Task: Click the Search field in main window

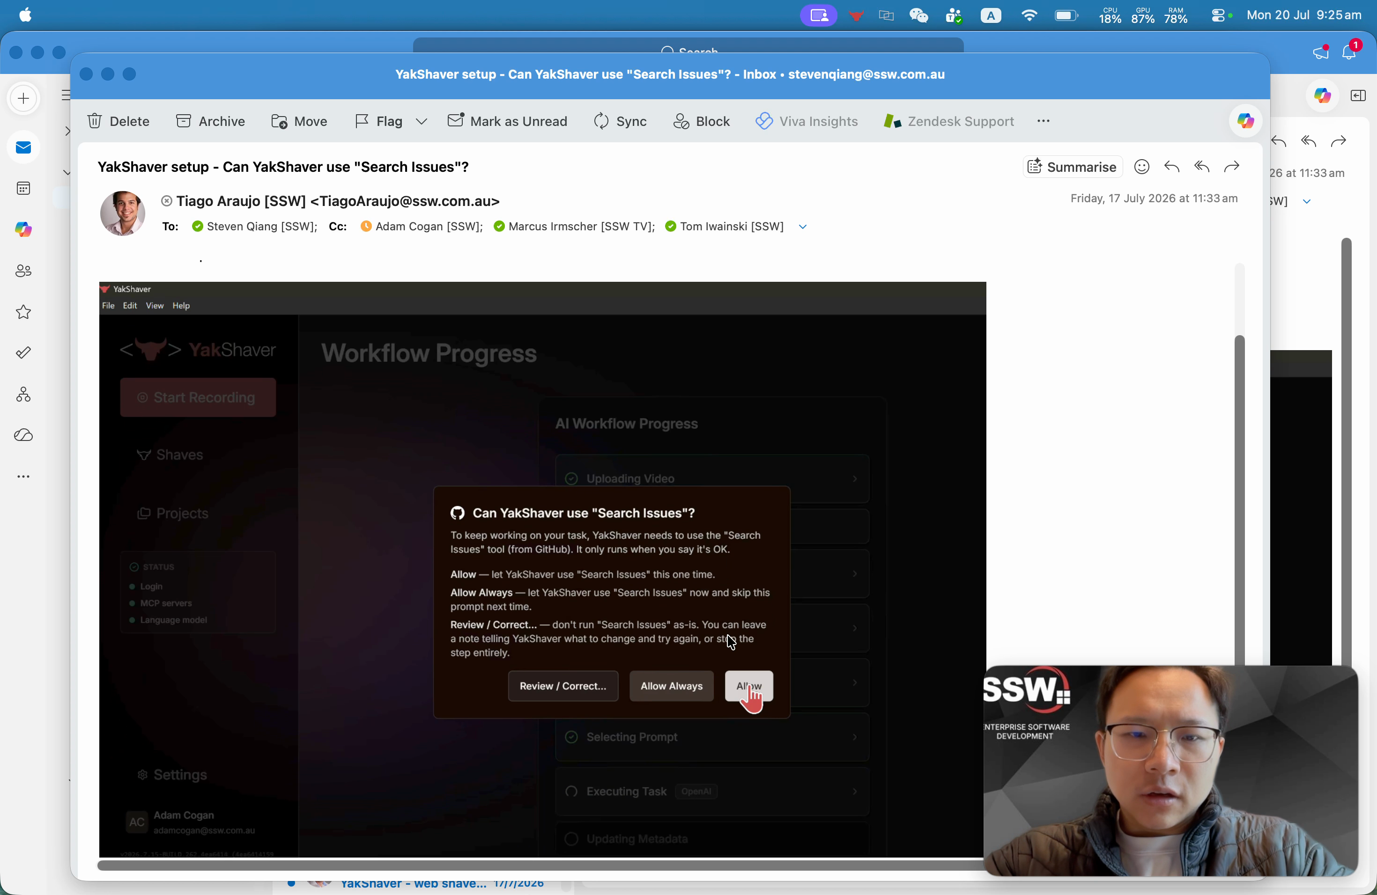Action: tap(688, 46)
